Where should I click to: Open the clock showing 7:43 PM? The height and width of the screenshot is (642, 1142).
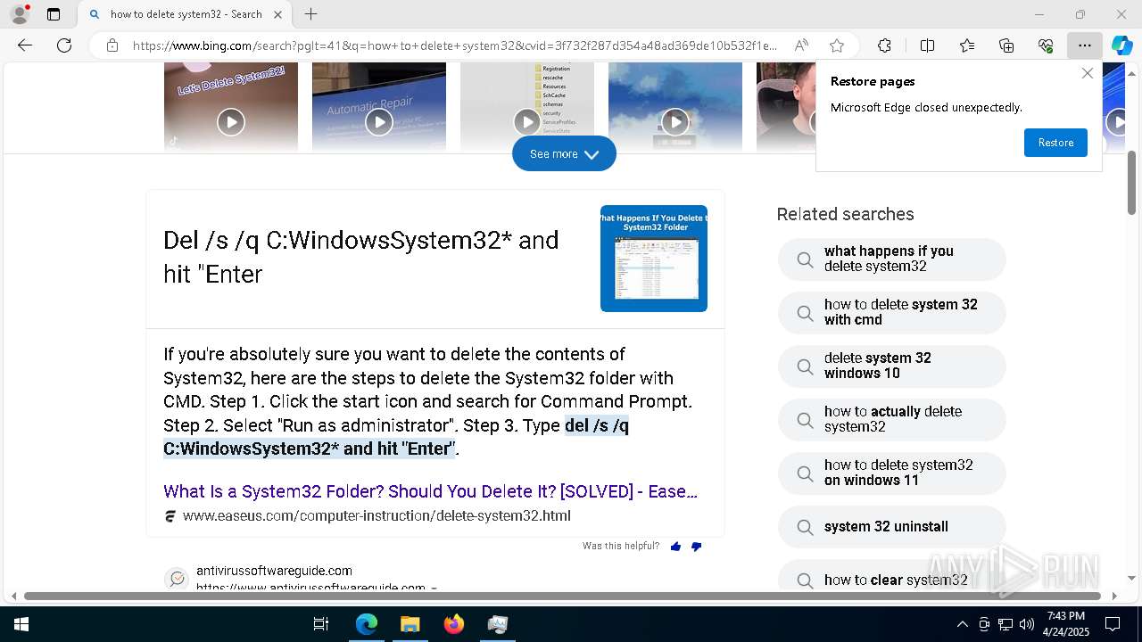click(1066, 624)
